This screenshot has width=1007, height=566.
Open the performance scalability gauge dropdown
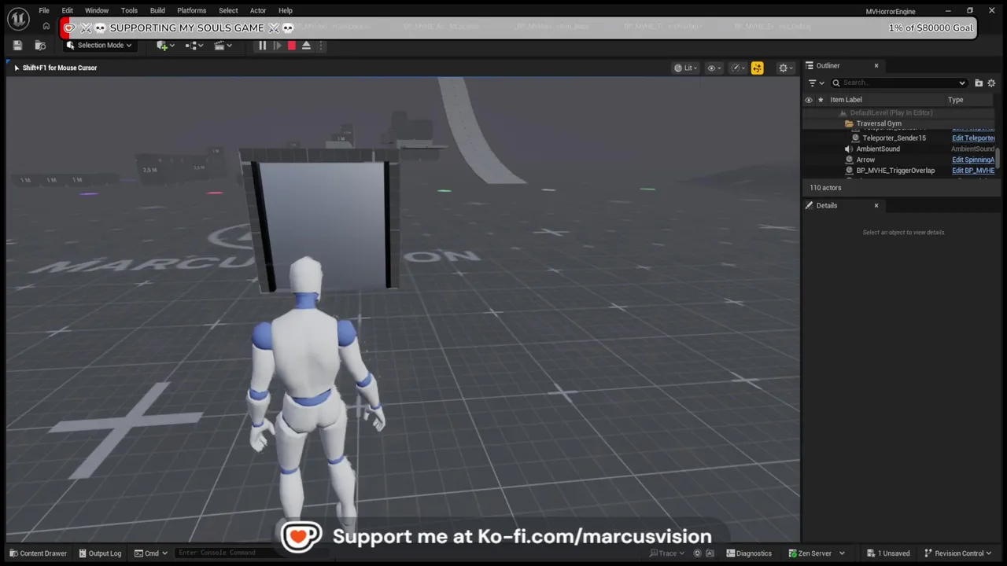pyautogui.click(x=738, y=68)
